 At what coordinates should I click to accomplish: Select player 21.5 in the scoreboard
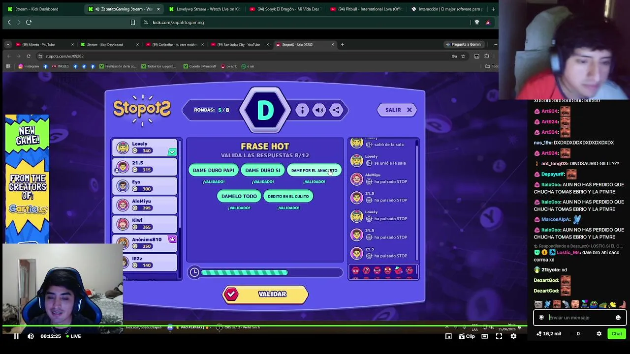[x=145, y=167]
